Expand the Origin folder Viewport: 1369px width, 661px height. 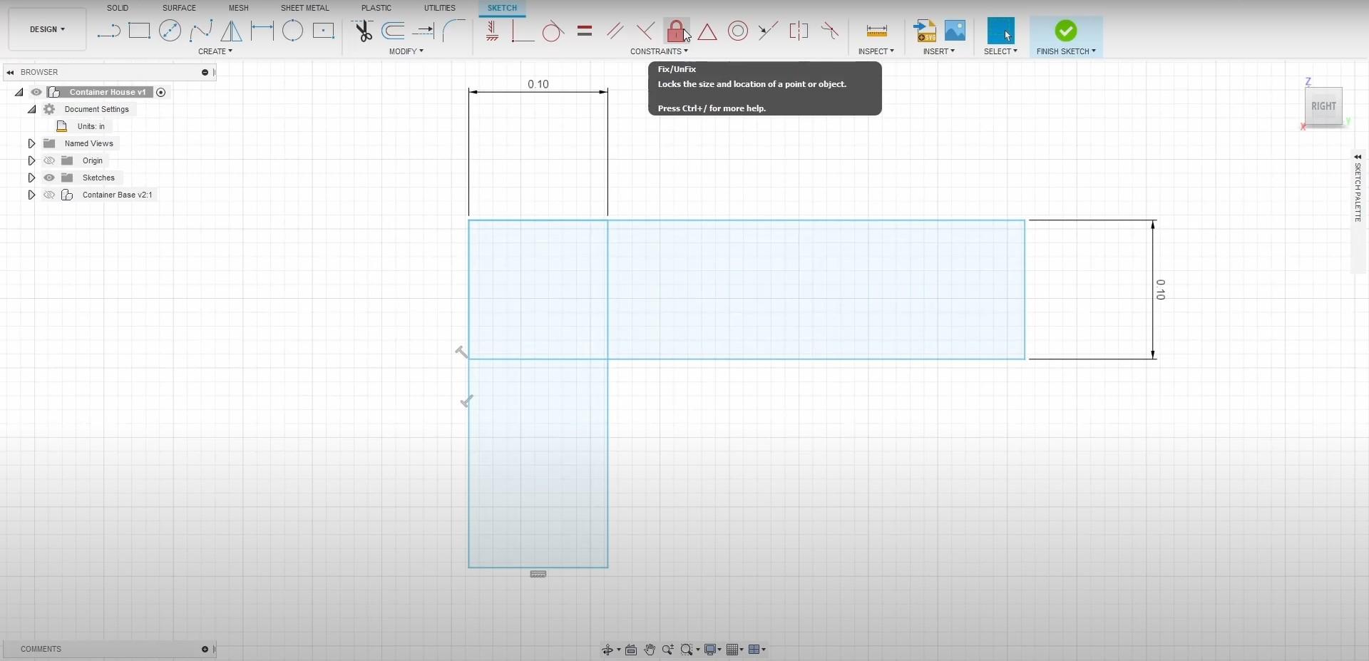pyautogui.click(x=31, y=160)
